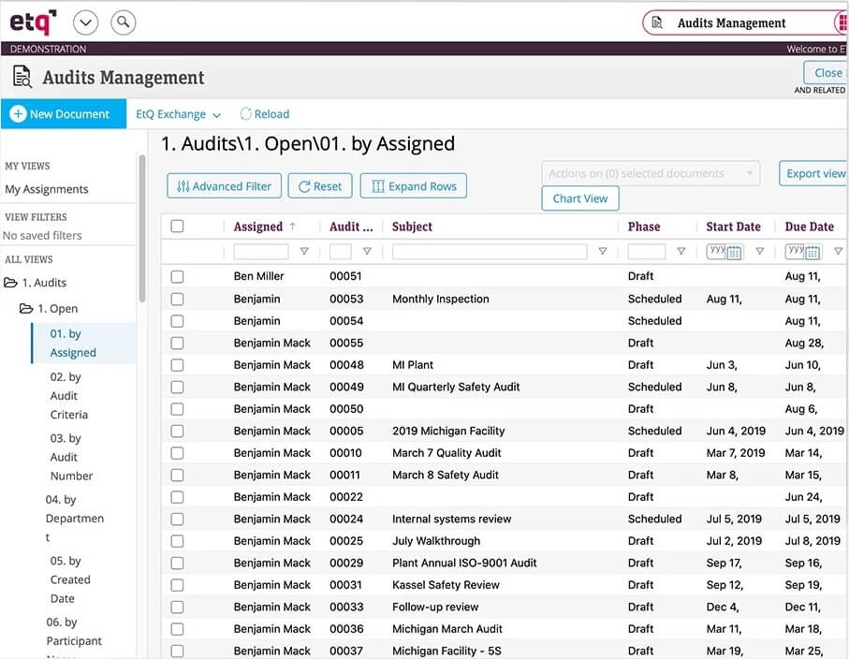This screenshot has height=659, width=849.
Task: Check the box for audit 00005
Action: [x=177, y=431]
